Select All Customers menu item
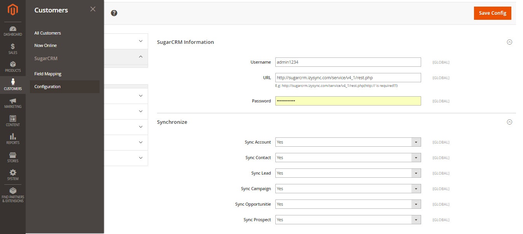Image resolution: width=523 pixels, height=234 pixels. [47, 33]
